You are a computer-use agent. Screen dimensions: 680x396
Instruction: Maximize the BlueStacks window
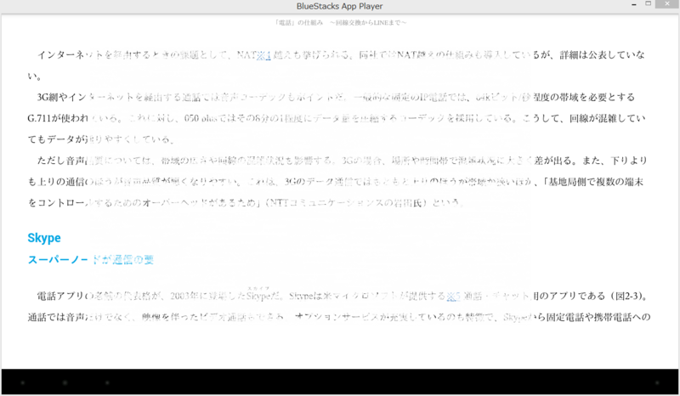pos(649,3)
